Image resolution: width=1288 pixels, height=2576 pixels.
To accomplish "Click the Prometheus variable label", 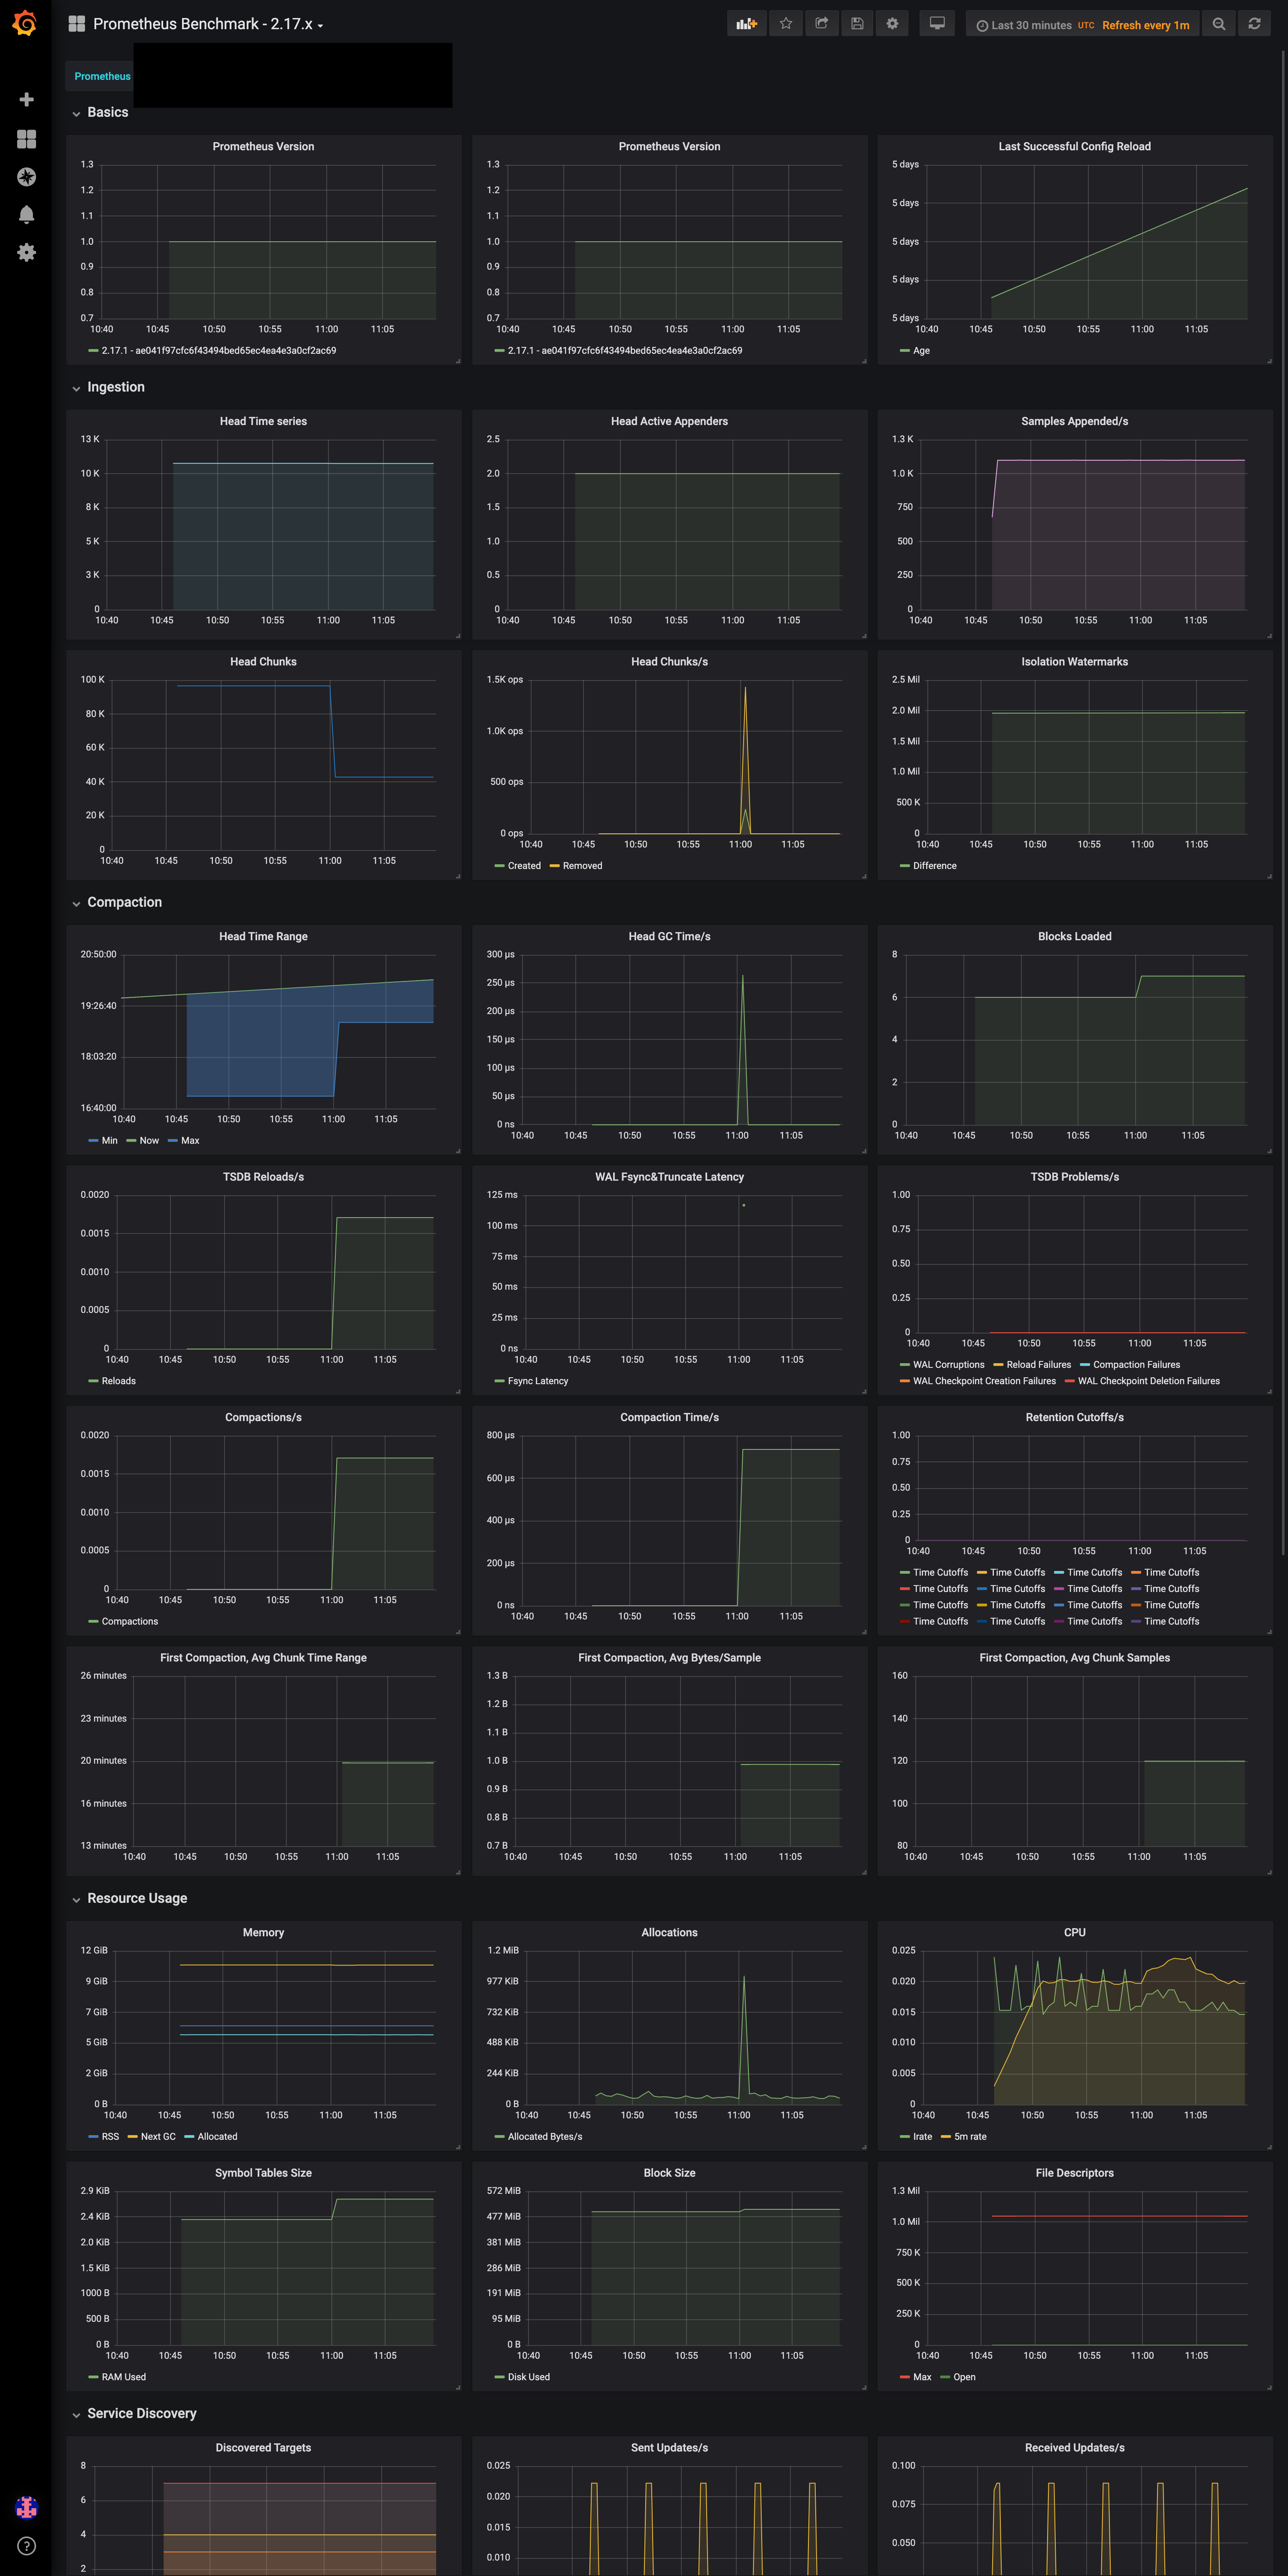I will [102, 76].
